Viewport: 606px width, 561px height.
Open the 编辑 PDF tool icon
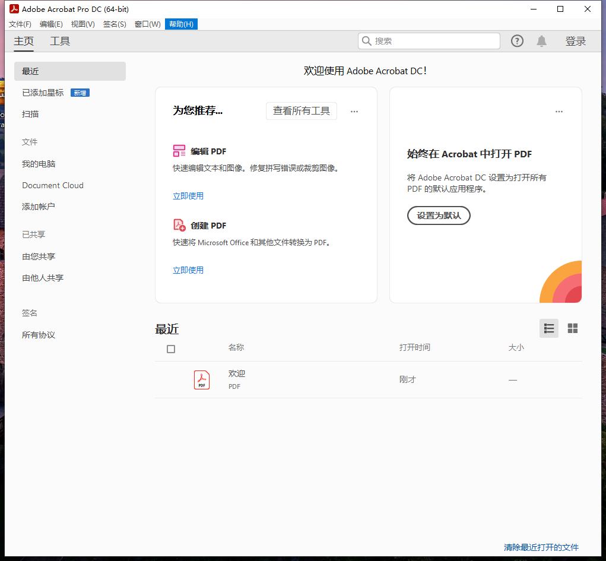click(179, 151)
